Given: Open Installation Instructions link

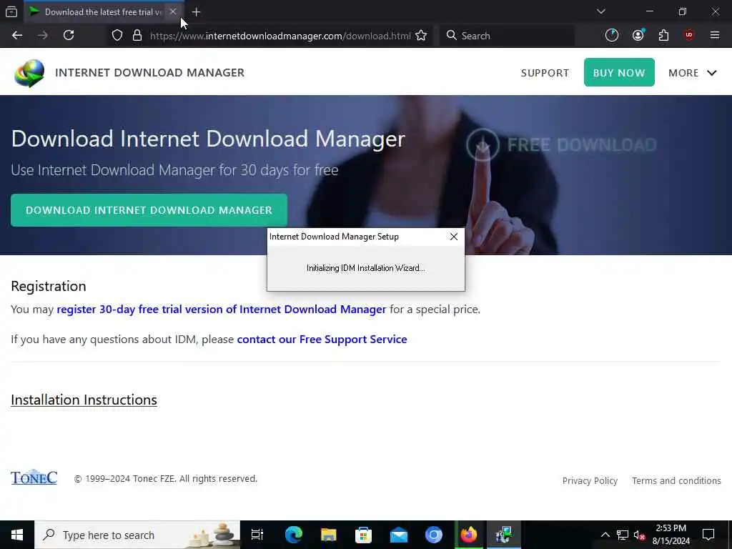Looking at the screenshot, I should click(84, 400).
